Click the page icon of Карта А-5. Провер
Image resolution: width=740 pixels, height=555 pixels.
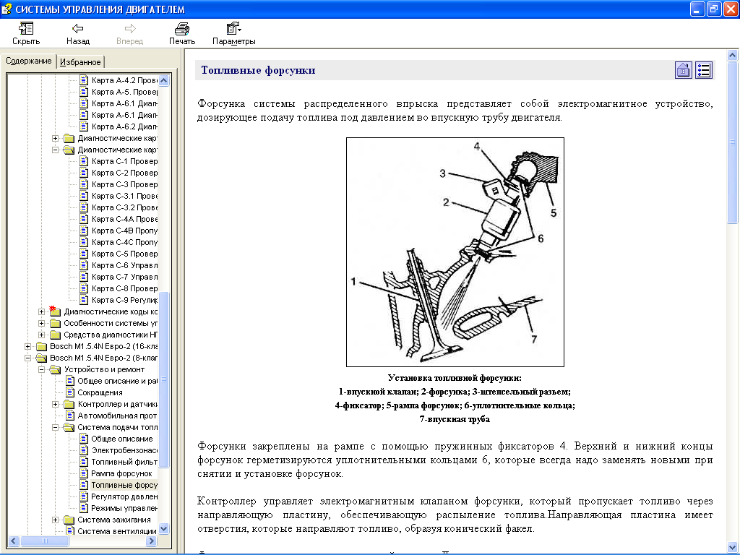click(84, 92)
